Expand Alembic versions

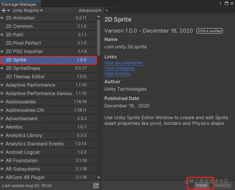pos(2,127)
